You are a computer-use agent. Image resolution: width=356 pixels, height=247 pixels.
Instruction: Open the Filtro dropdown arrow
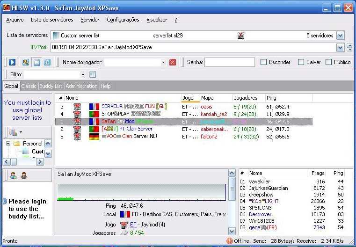(x=83, y=74)
